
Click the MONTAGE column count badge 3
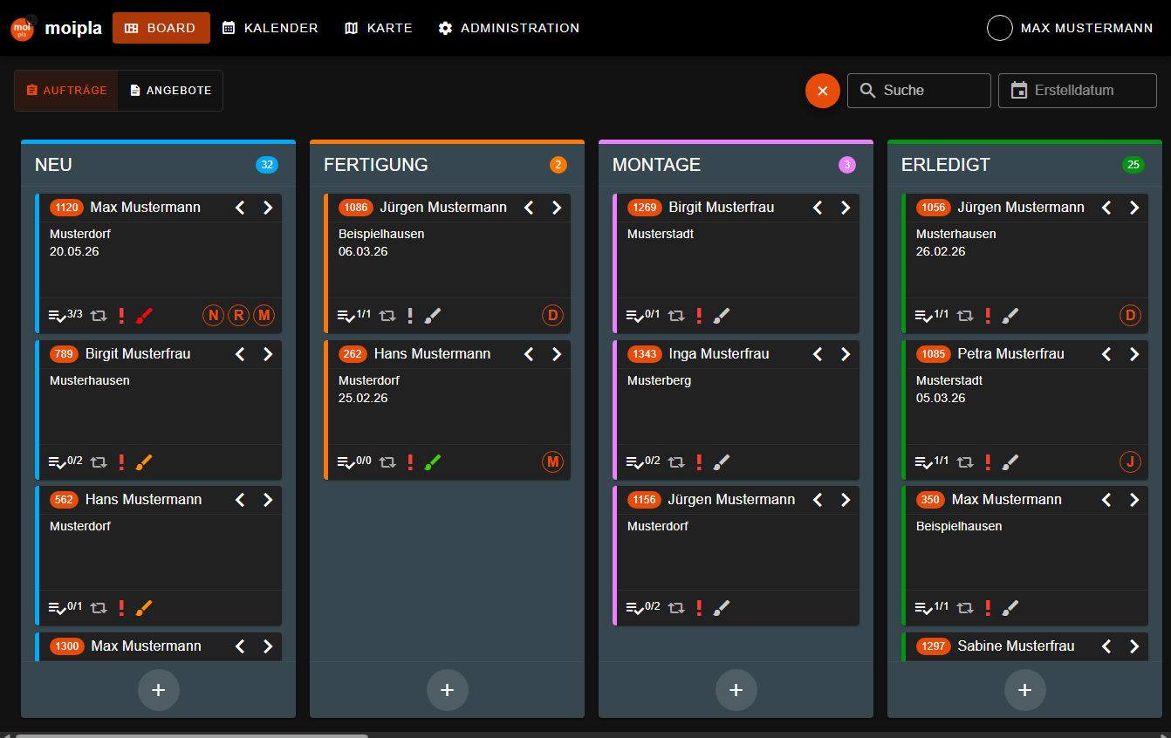tap(847, 165)
